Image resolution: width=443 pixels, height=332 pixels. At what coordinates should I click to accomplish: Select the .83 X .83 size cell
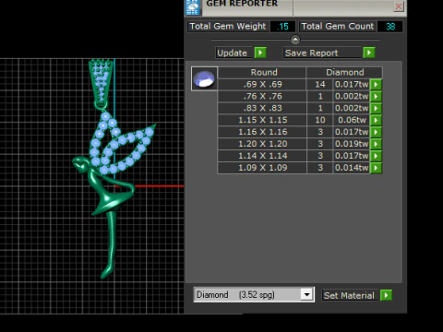pyautogui.click(x=262, y=108)
